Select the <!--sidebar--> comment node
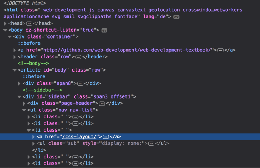 [42, 90]
